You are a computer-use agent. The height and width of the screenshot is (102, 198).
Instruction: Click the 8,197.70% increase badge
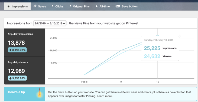click(x=17, y=50)
